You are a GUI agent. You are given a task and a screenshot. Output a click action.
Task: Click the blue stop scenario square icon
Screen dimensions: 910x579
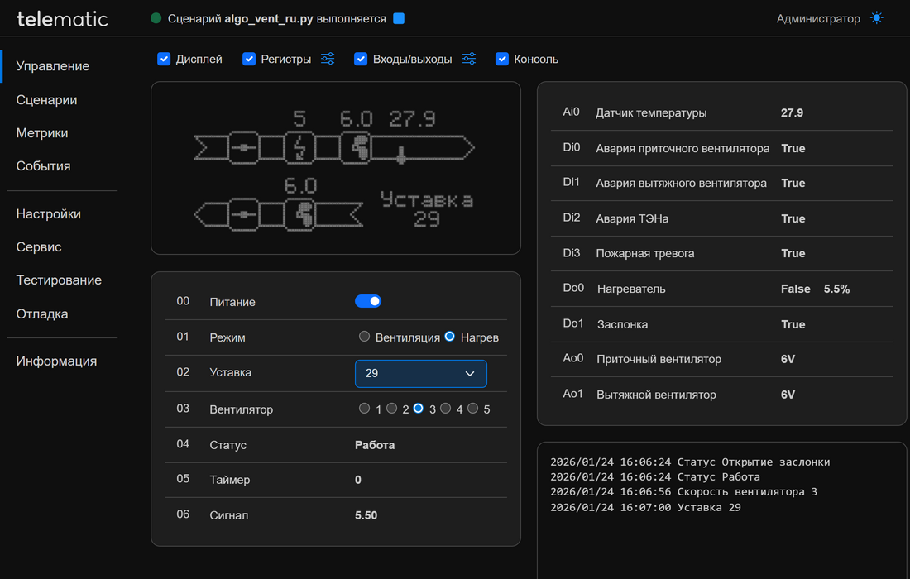point(399,18)
